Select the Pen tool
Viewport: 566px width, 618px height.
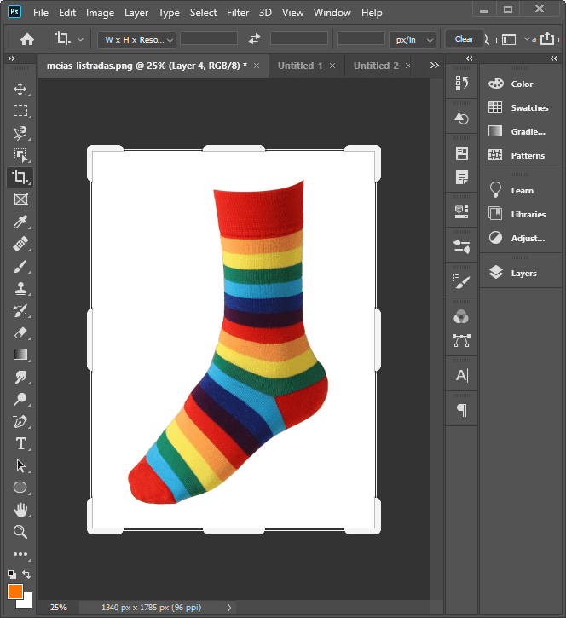point(20,421)
